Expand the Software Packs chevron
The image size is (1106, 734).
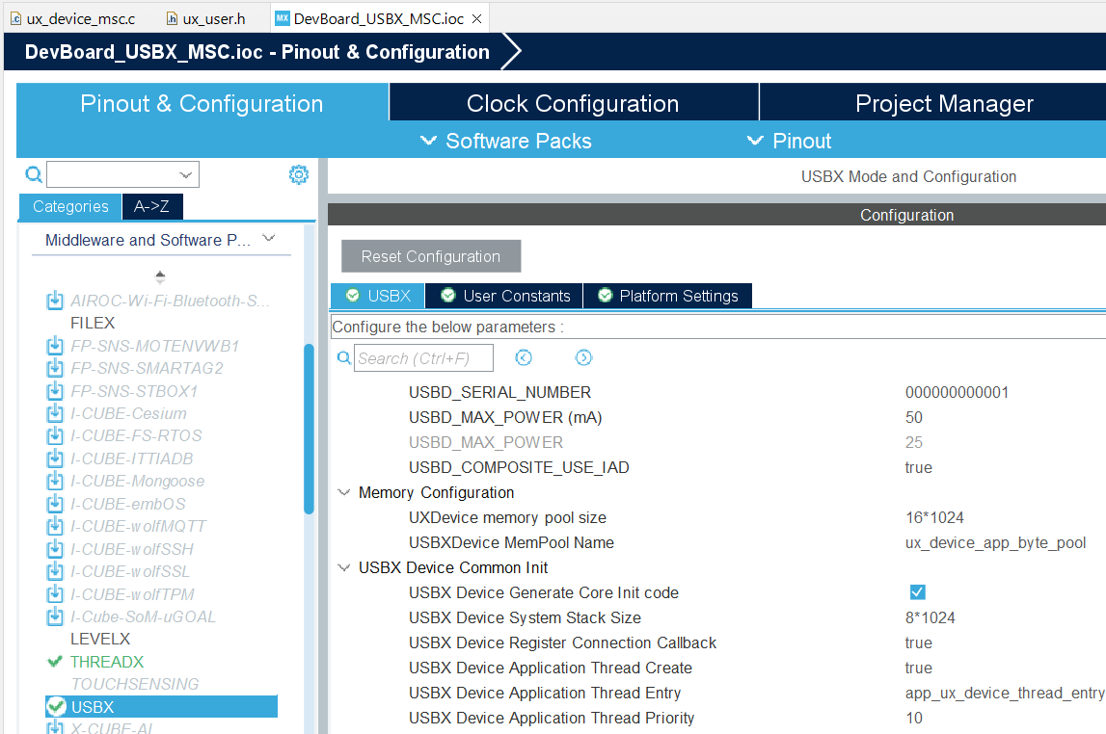tap(428, 141)
